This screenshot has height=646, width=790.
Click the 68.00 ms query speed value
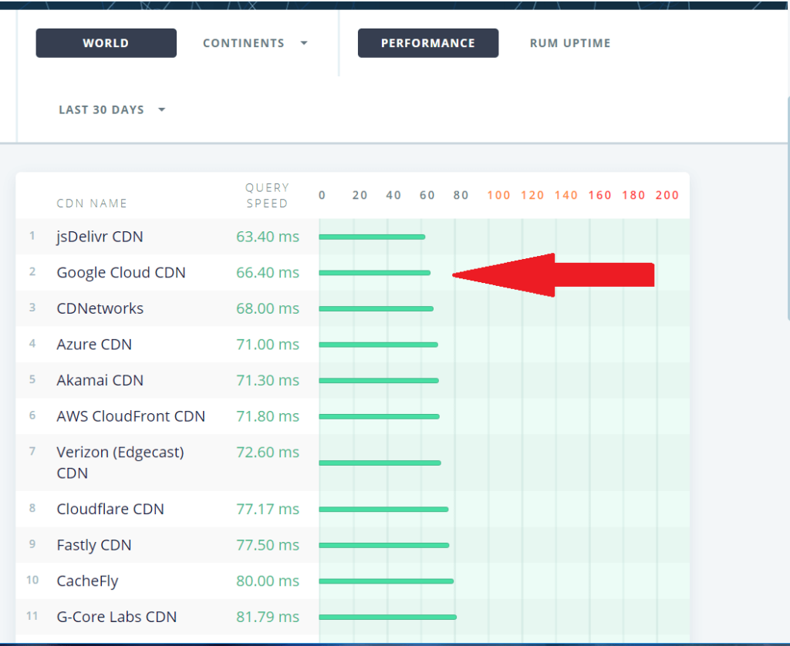[268, 308]
